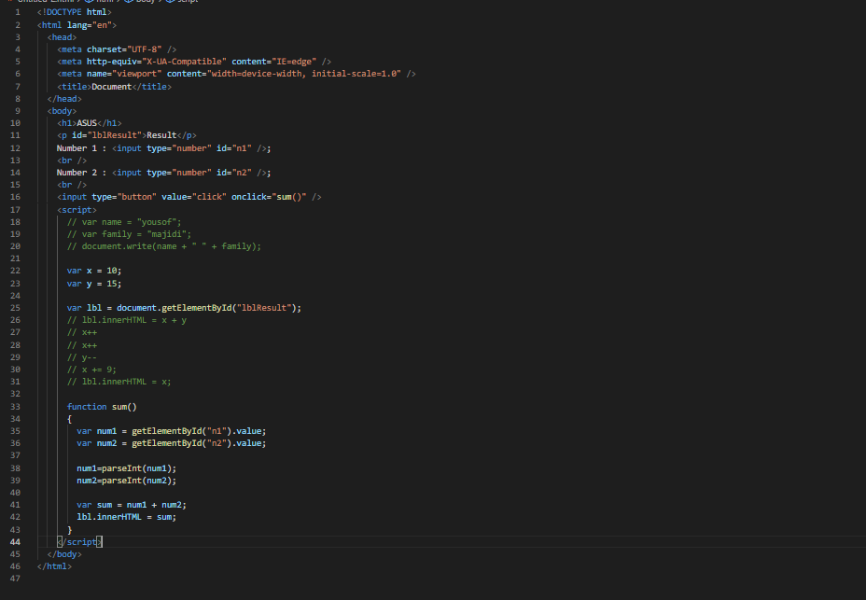Click the onclick attribute of the button input

coord(247,197)
